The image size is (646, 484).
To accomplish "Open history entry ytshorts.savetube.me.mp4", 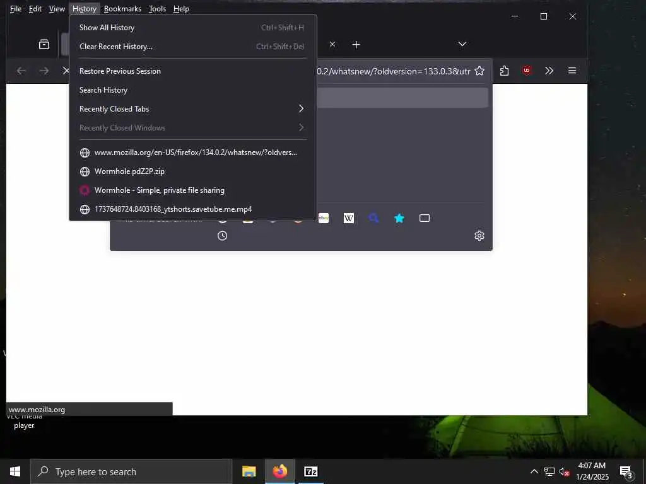I will pyautogui.click(x=193, y=209).
